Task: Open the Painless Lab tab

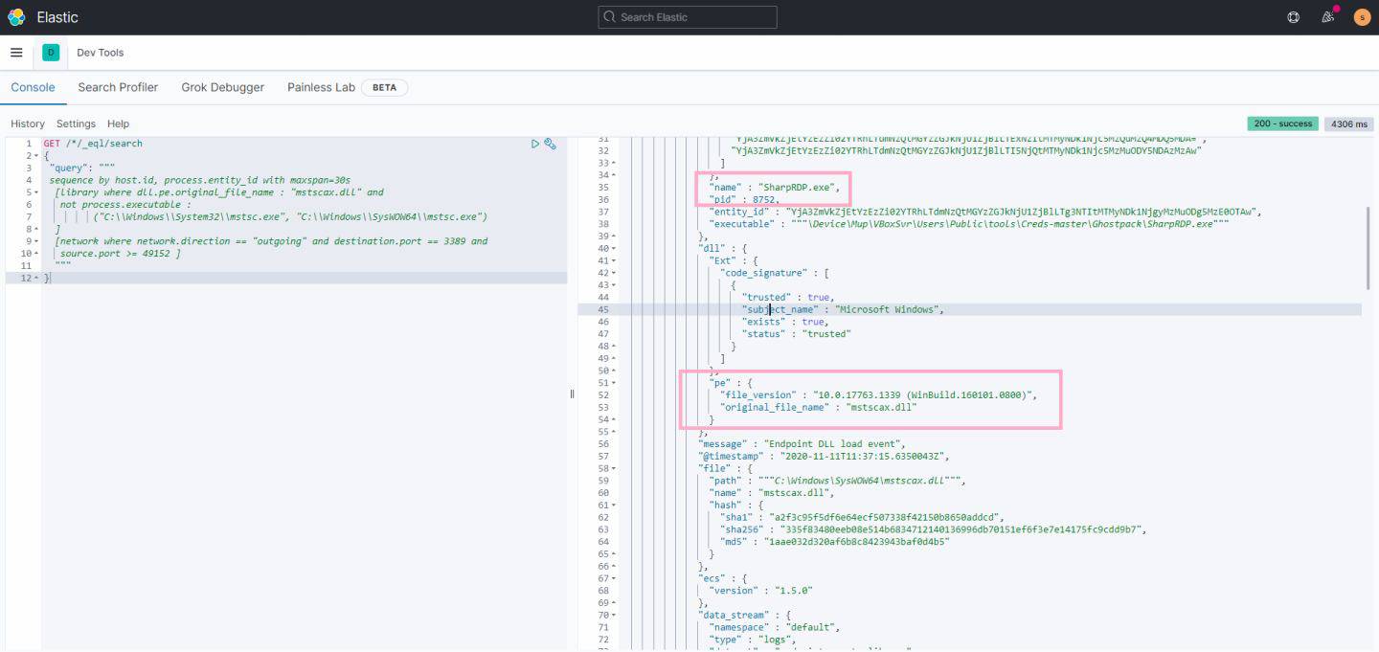Action: (321, 87)
